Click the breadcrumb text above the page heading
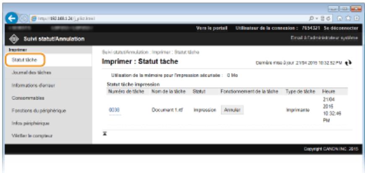 point(150,52)
